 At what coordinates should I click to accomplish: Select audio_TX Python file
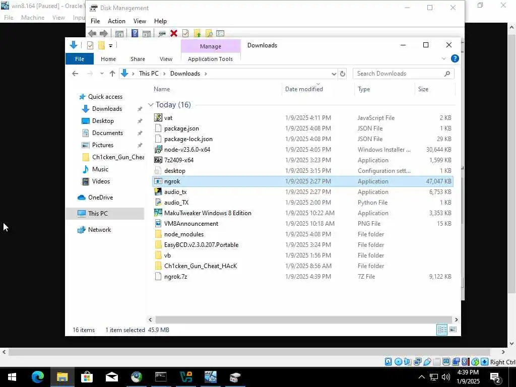click(303, 203)
